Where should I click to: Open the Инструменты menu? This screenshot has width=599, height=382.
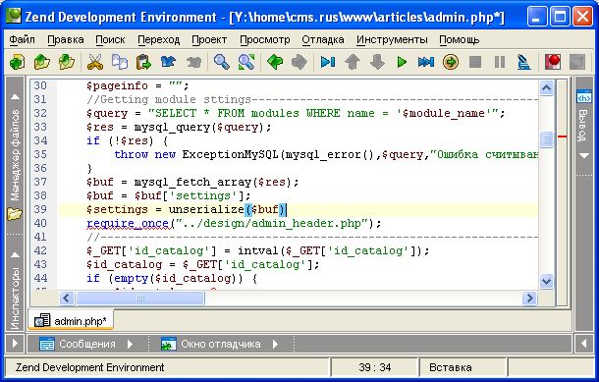coord(392,39)
